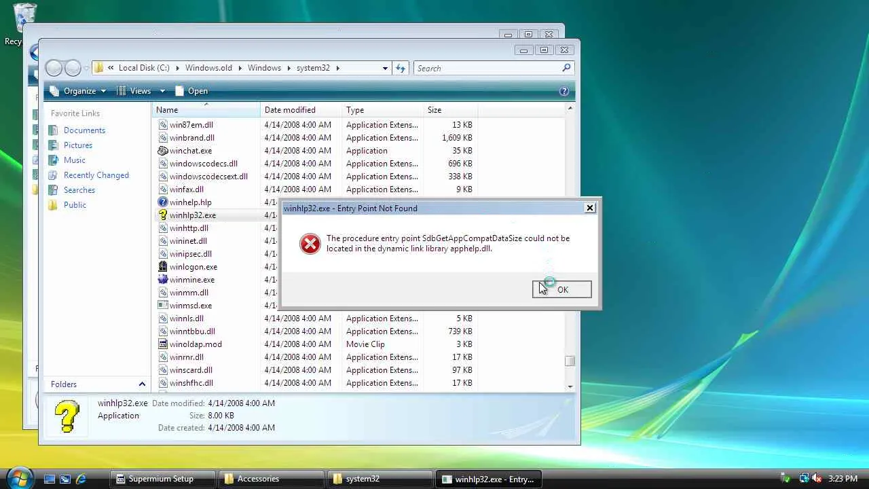869x489 pixels.
Task: Close the winhlp32.exe error dialog
Action: pos(590,208)
